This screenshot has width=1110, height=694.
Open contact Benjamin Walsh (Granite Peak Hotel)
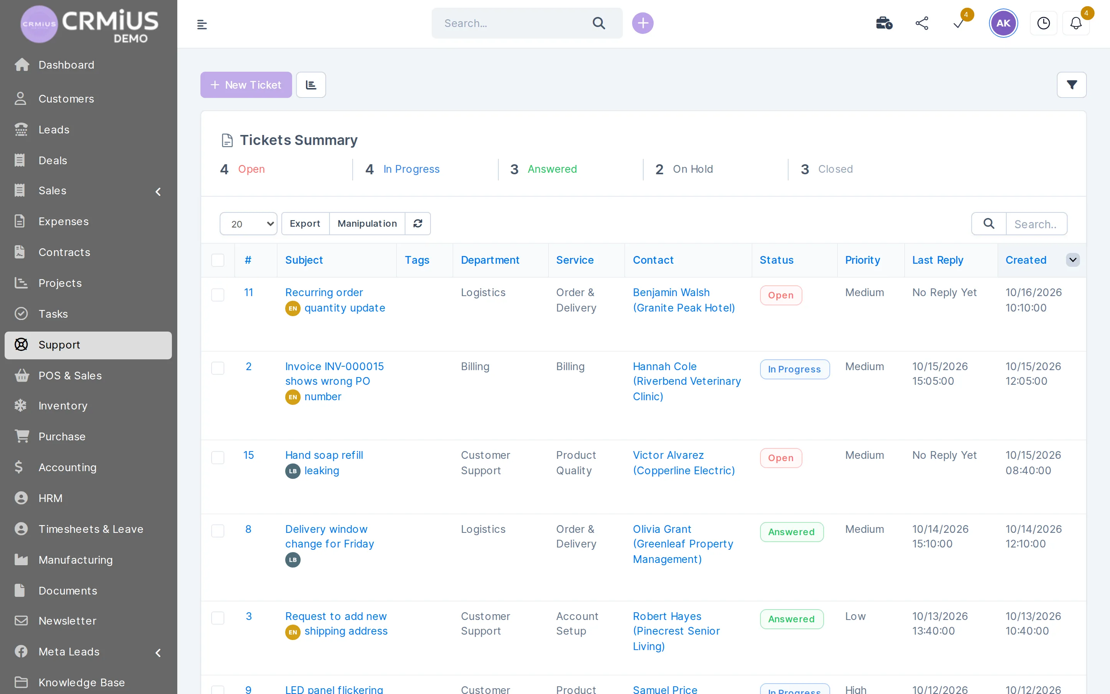(x=683, y=300)
